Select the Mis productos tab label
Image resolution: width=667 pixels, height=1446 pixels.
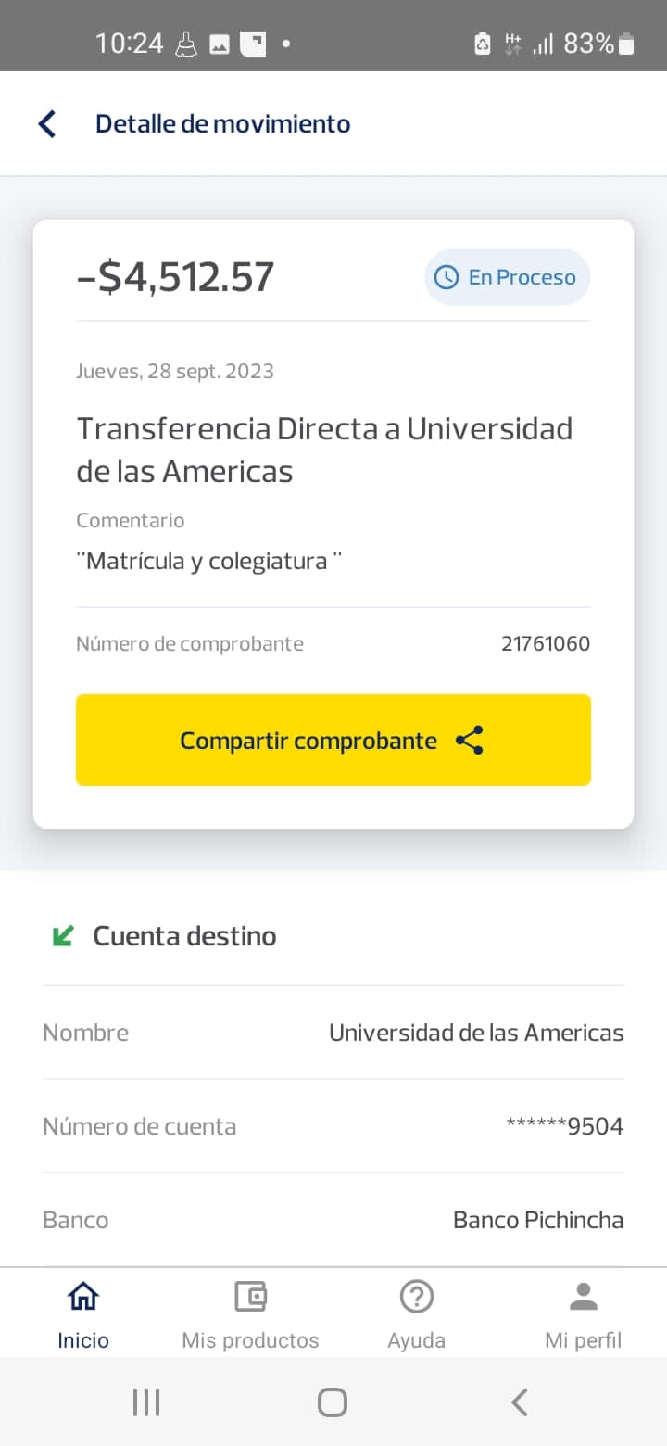point(250,1340)
